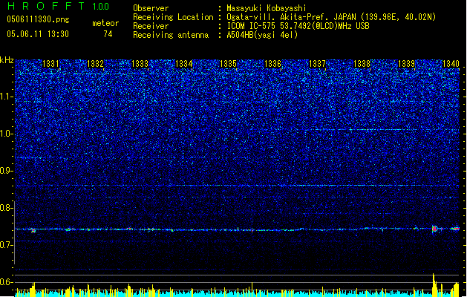This screenshot has height=297, width=467.
Task: Select the A504HB(yagi 4el) antenna text
Action: (x=262, y=35)
